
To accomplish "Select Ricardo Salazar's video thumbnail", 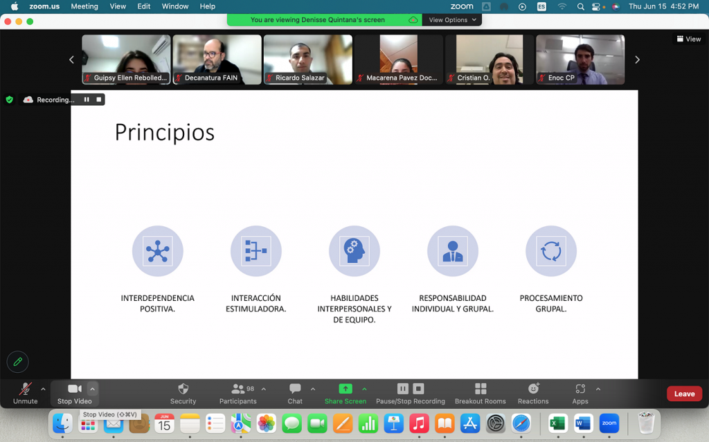I will [x=307, y=59].
